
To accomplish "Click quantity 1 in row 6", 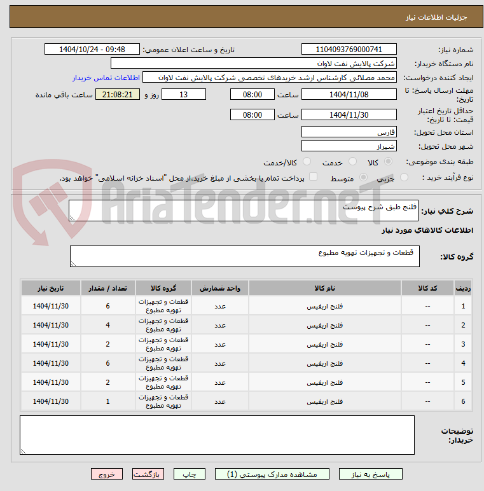I will coord(107,401).
